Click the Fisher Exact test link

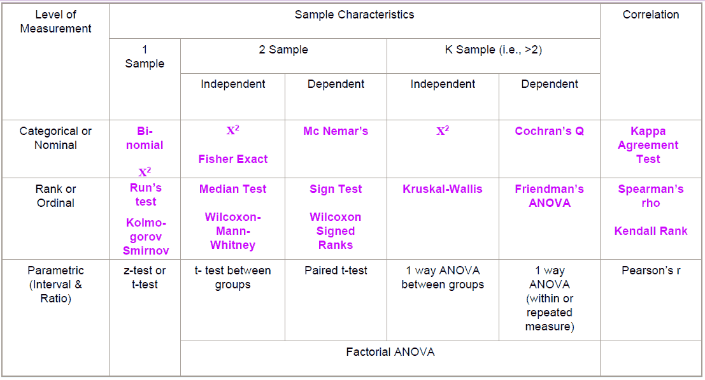click(x=233, y=159)
